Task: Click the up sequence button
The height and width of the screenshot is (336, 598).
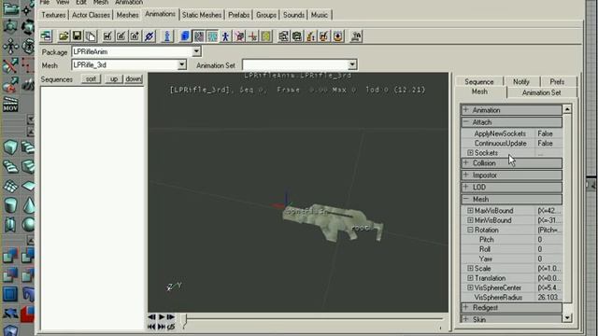Action: pos(114,78)
